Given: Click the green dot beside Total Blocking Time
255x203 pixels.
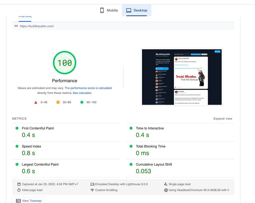Looking at the screenshot, I should pyautogui.click(x=131, y=146).
